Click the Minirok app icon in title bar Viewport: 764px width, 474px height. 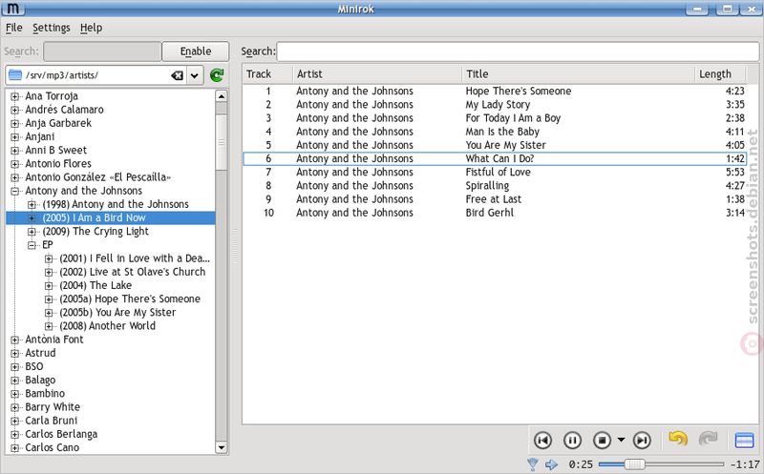[13, 9]
